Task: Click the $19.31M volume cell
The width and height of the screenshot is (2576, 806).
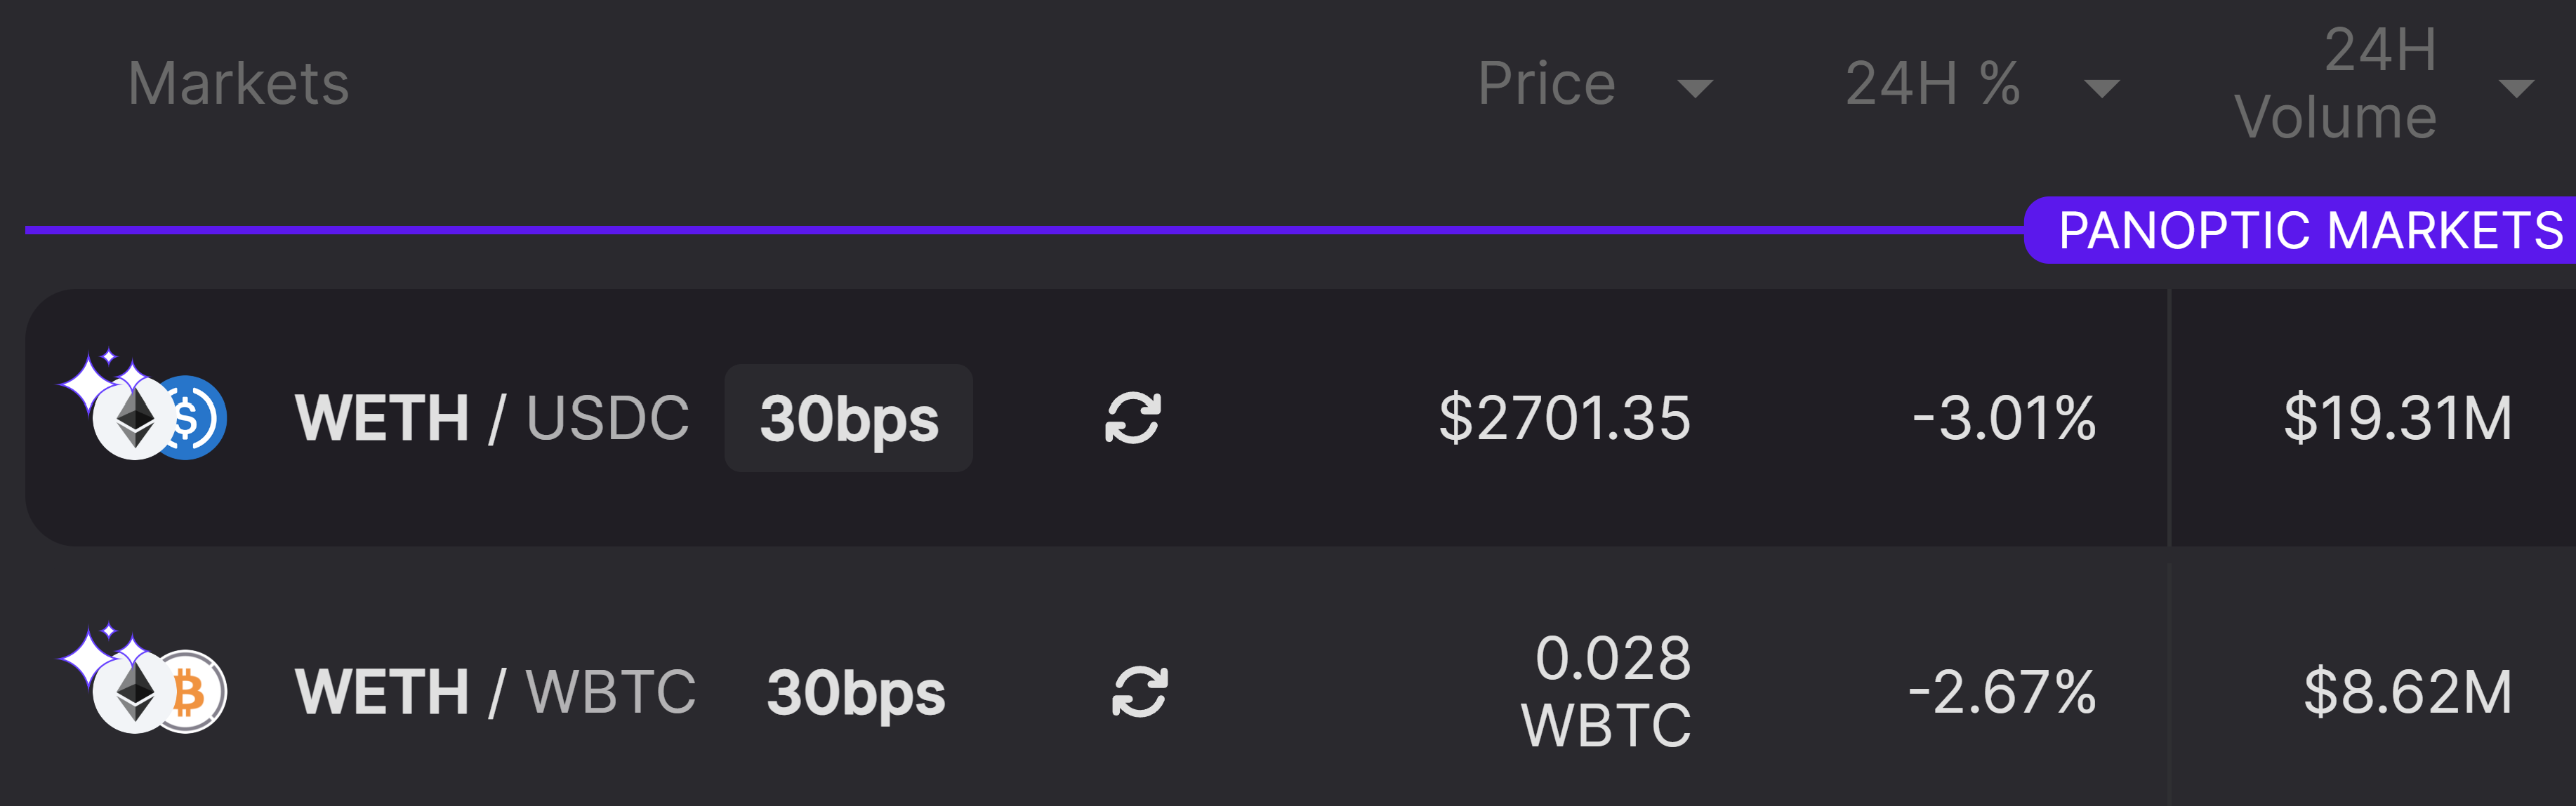Action: tap(2398, 417)
